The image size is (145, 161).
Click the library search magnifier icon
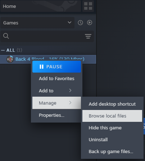[6, 36]
